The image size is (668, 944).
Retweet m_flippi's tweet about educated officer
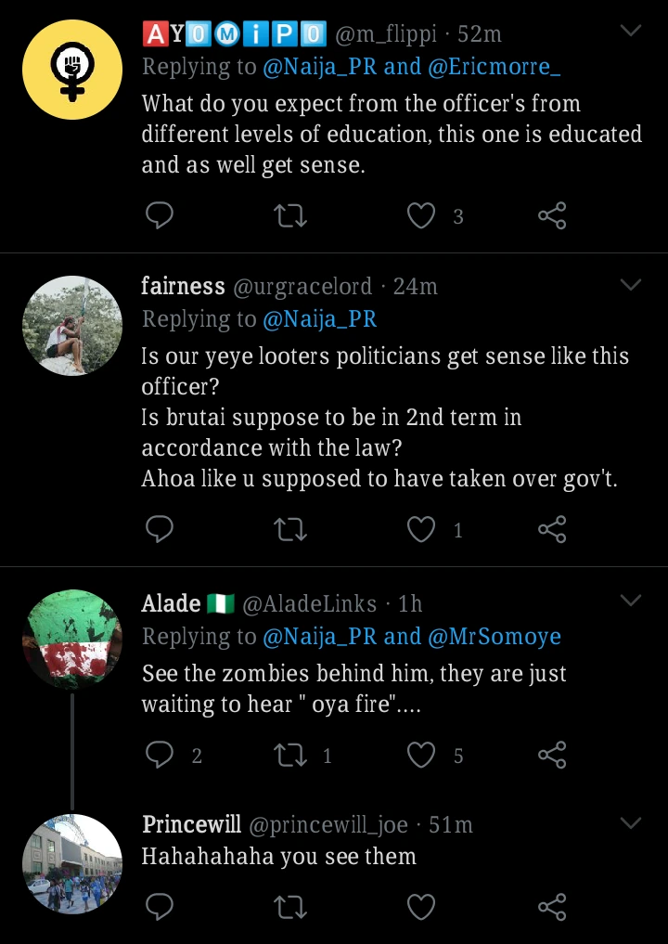[290, 216]
